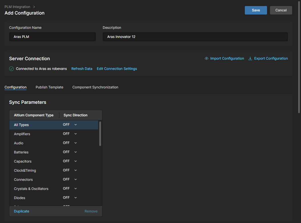Expand Amplifiers sync direction dropdown

pyautogui.click(x=76, y=134)
